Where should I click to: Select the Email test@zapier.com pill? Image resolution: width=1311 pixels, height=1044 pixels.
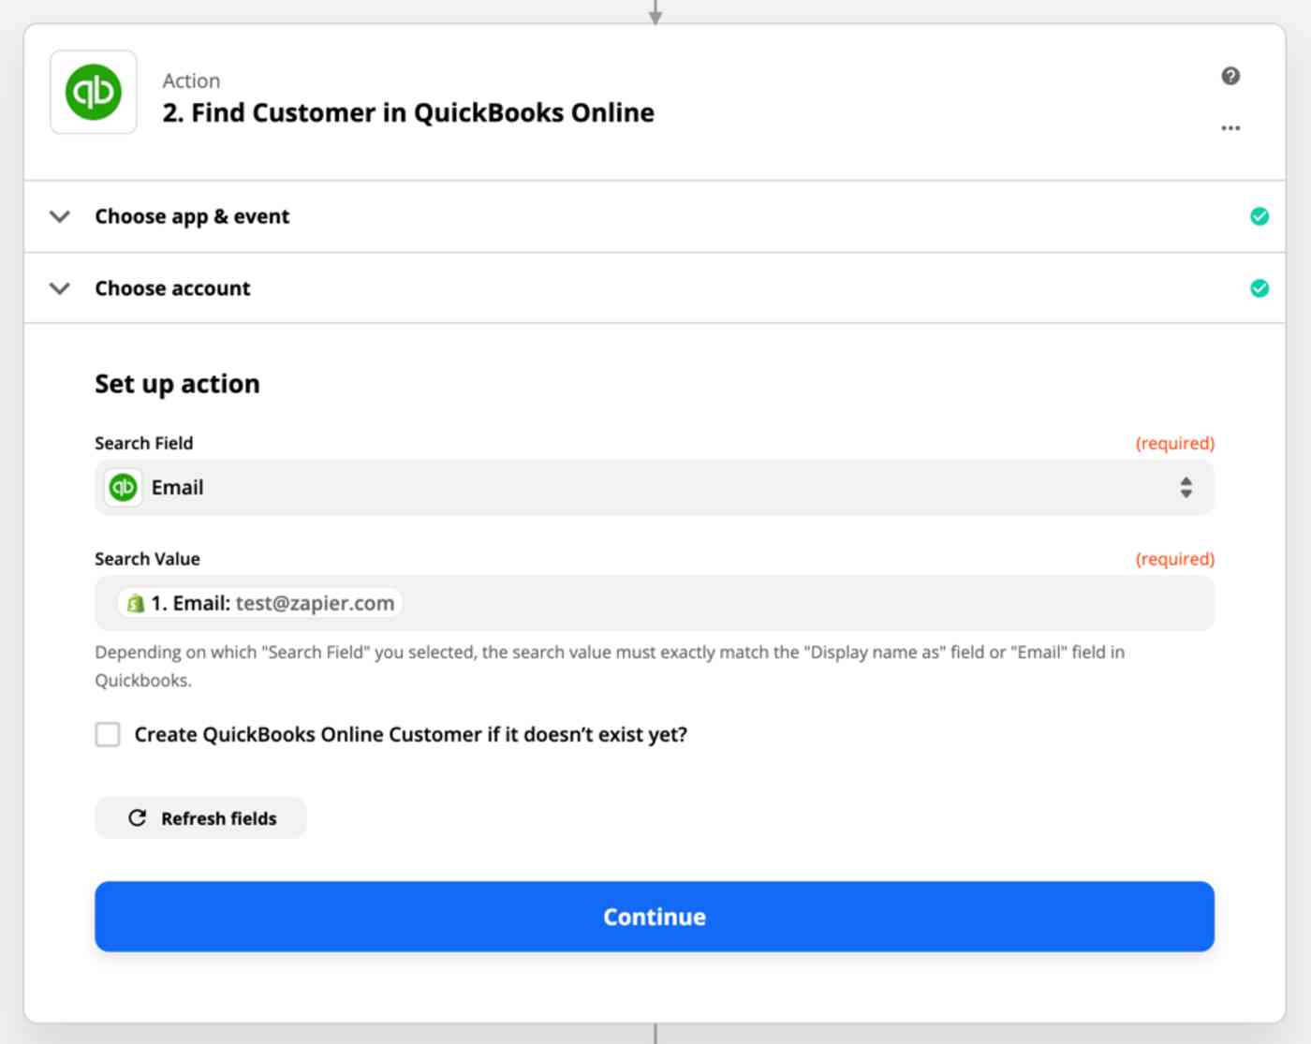(x=260, y=603)
